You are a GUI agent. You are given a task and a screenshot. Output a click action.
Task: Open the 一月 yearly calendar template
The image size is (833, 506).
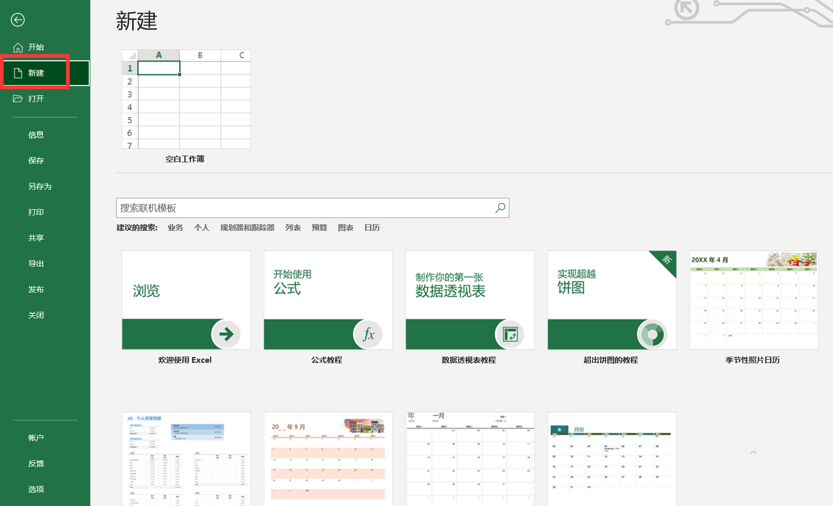point(470,459)
